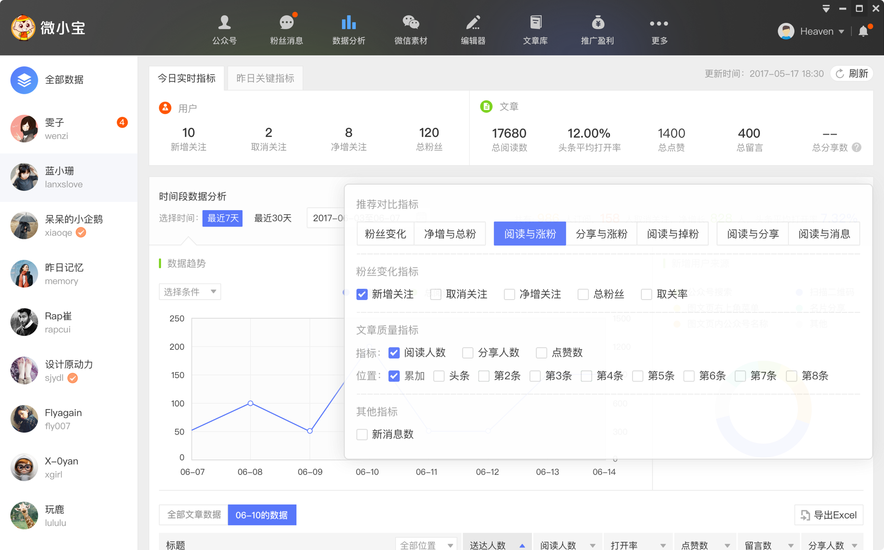Sort by 留言数 column arrow
884x550 pixels.
[791, 546]
